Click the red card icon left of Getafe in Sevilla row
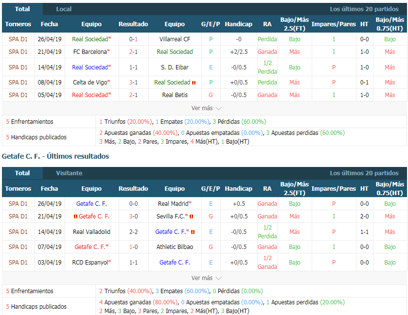The image size is (408, 315). coord(75,216)
